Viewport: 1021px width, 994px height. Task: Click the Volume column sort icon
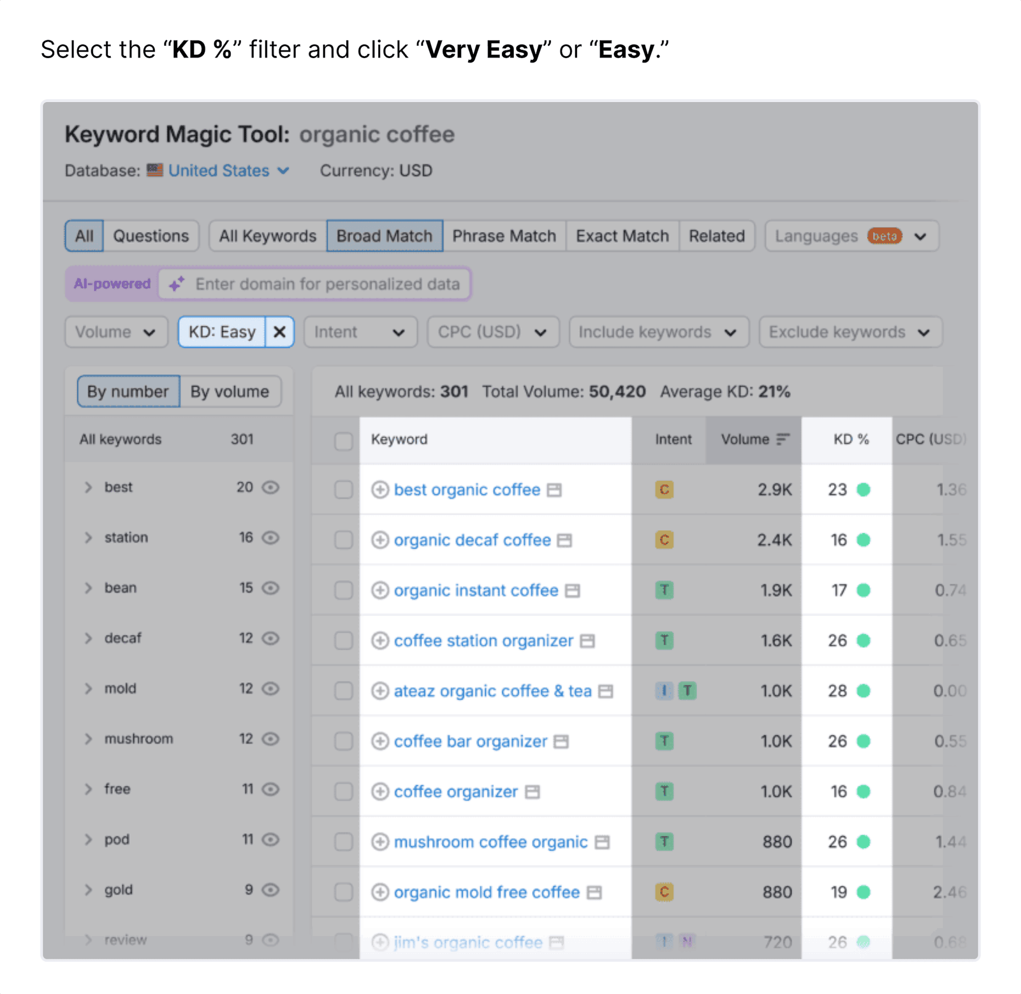782,439
